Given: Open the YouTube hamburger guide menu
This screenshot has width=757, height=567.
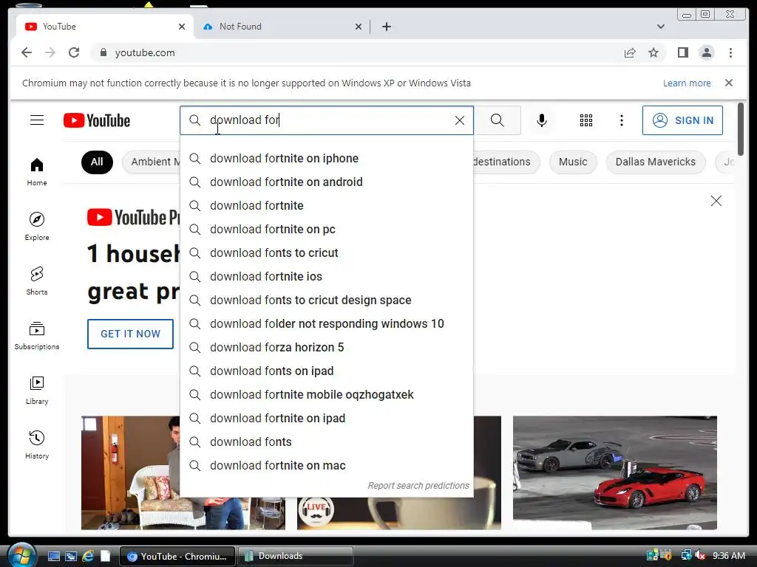Looking at the screenshot, I should 37,120.
